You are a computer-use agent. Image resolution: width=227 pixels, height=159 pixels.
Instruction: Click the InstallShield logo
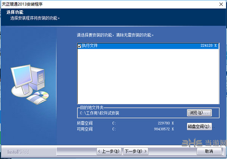pyautogui.click(x=18, y=152)
